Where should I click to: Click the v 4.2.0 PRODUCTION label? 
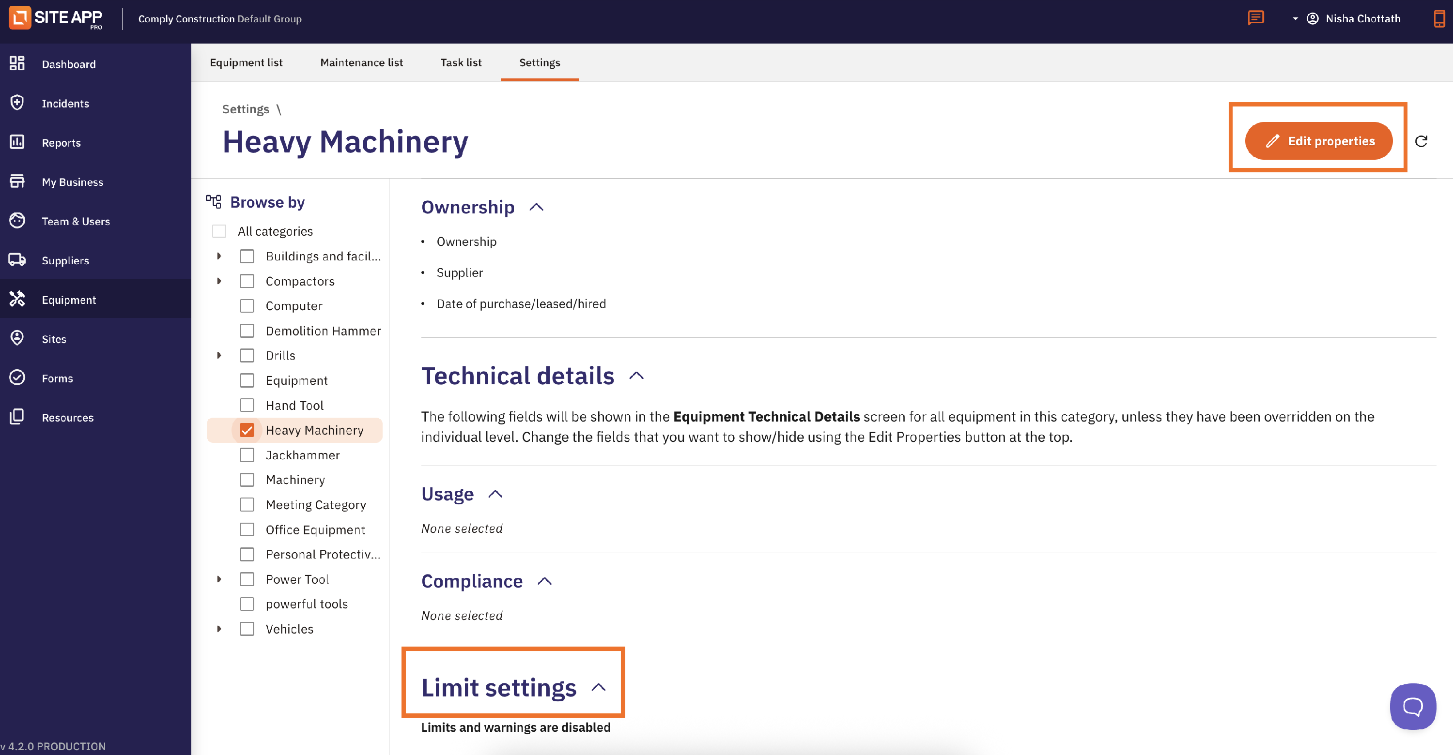[54, 746]
